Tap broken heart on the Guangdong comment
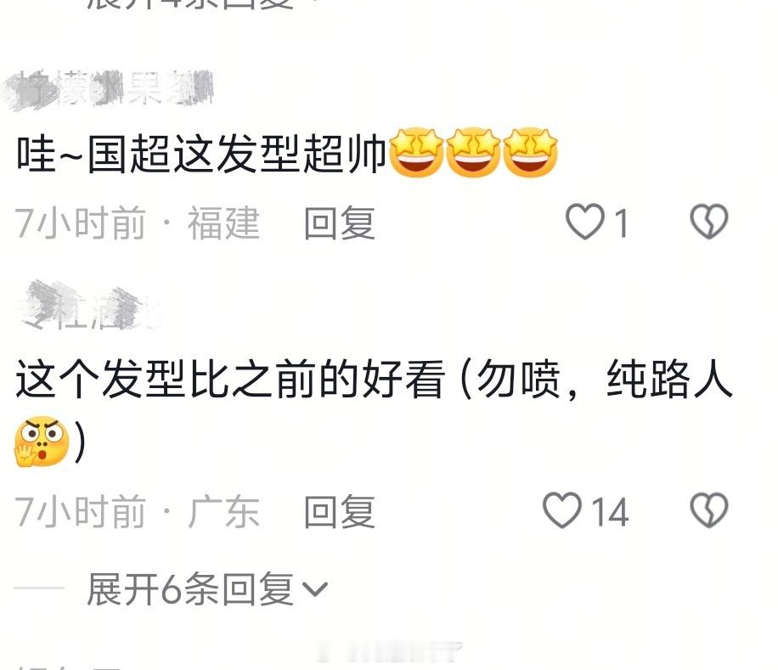This screenshot has height=670, width=778. tap(709, 510)
